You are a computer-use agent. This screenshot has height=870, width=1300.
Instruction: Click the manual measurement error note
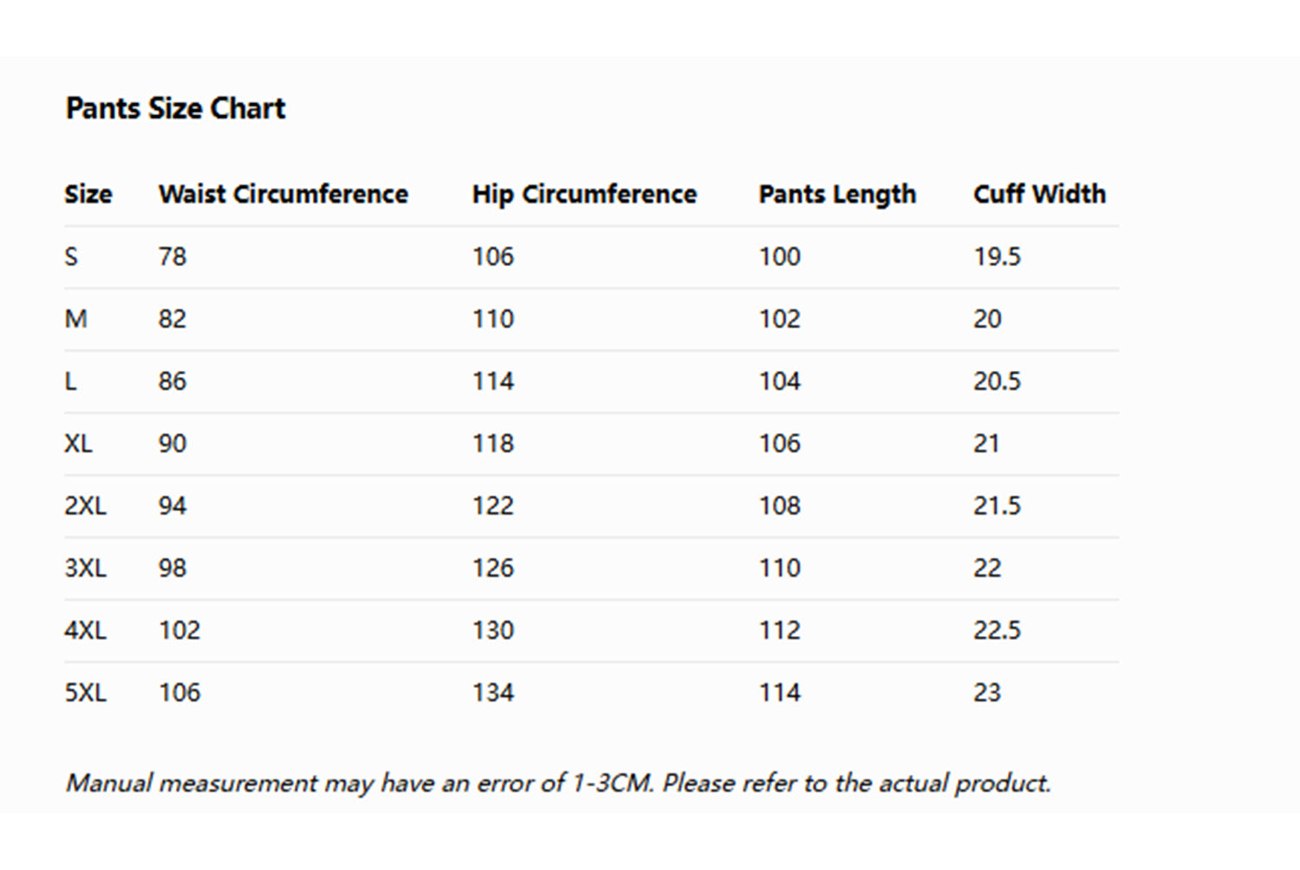tap(557, 783)
